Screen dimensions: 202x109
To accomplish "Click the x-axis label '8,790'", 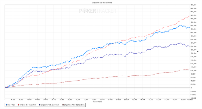I will coord(21,100).
